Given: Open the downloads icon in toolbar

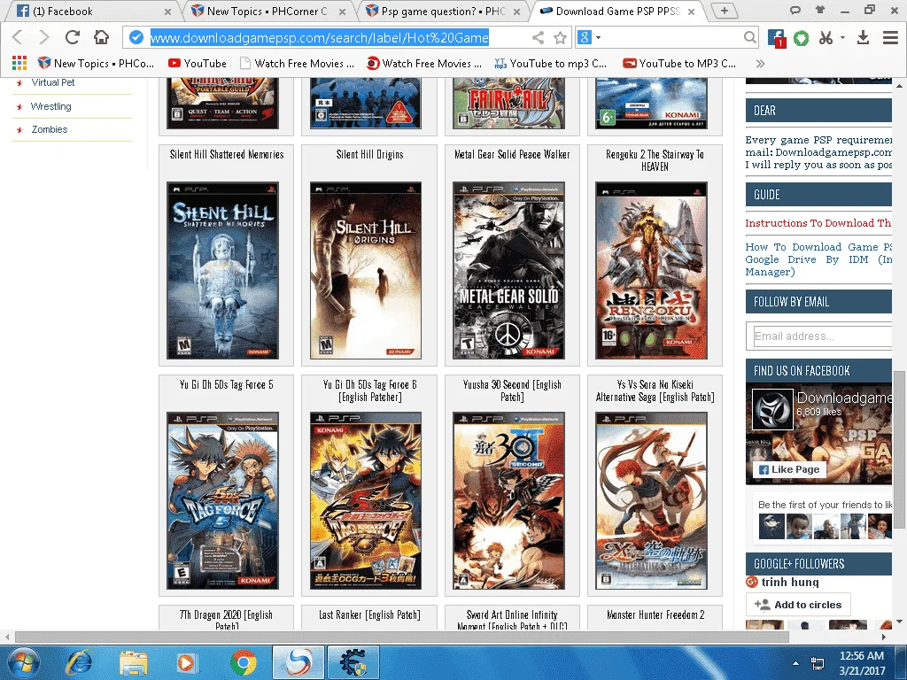Looking at the screenshot, I should pyautogui.click(x=863, y=38).
